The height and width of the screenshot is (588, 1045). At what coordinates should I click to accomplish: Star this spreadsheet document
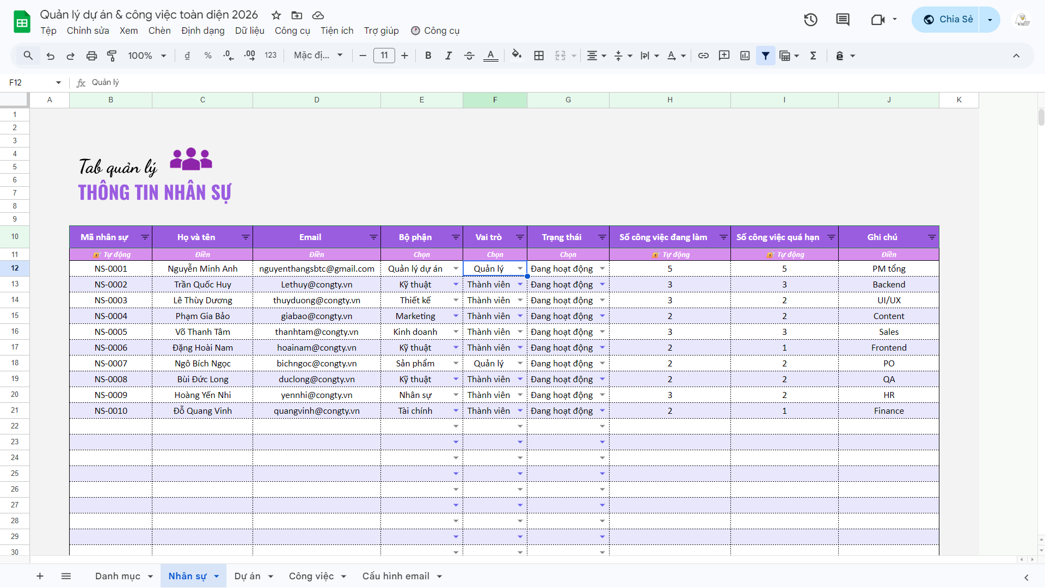pyautogui.click(x=276, y=15)
